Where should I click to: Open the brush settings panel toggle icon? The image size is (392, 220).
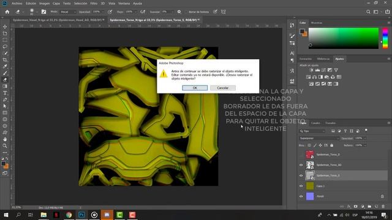click(43, 12)
